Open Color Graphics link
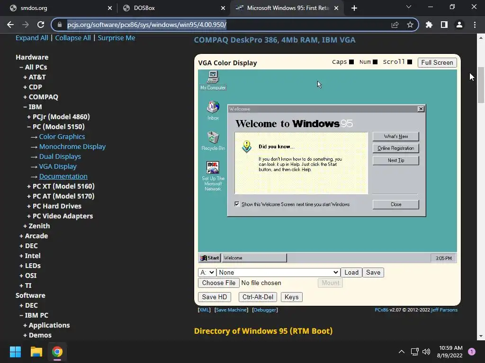 [62, 137]
